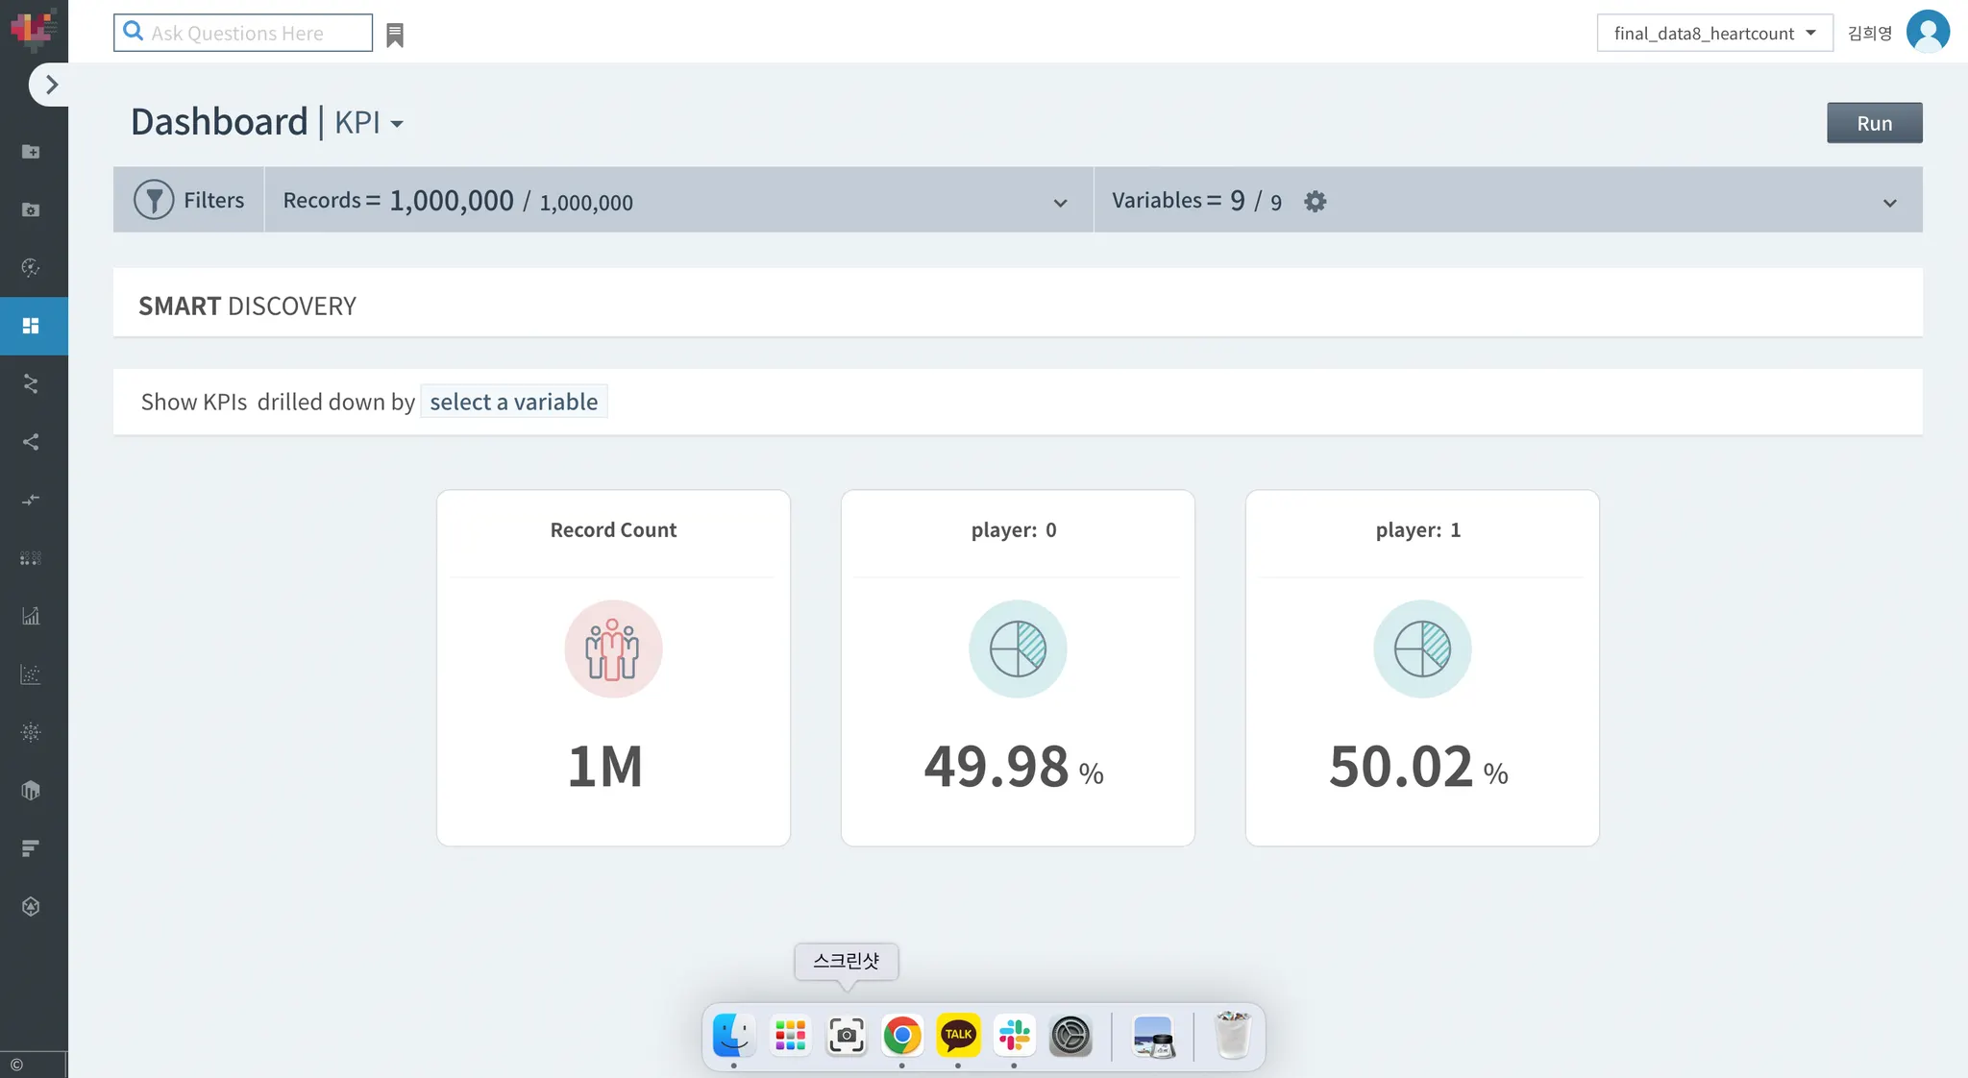Open variables settings gear icon

[1315, 201]
